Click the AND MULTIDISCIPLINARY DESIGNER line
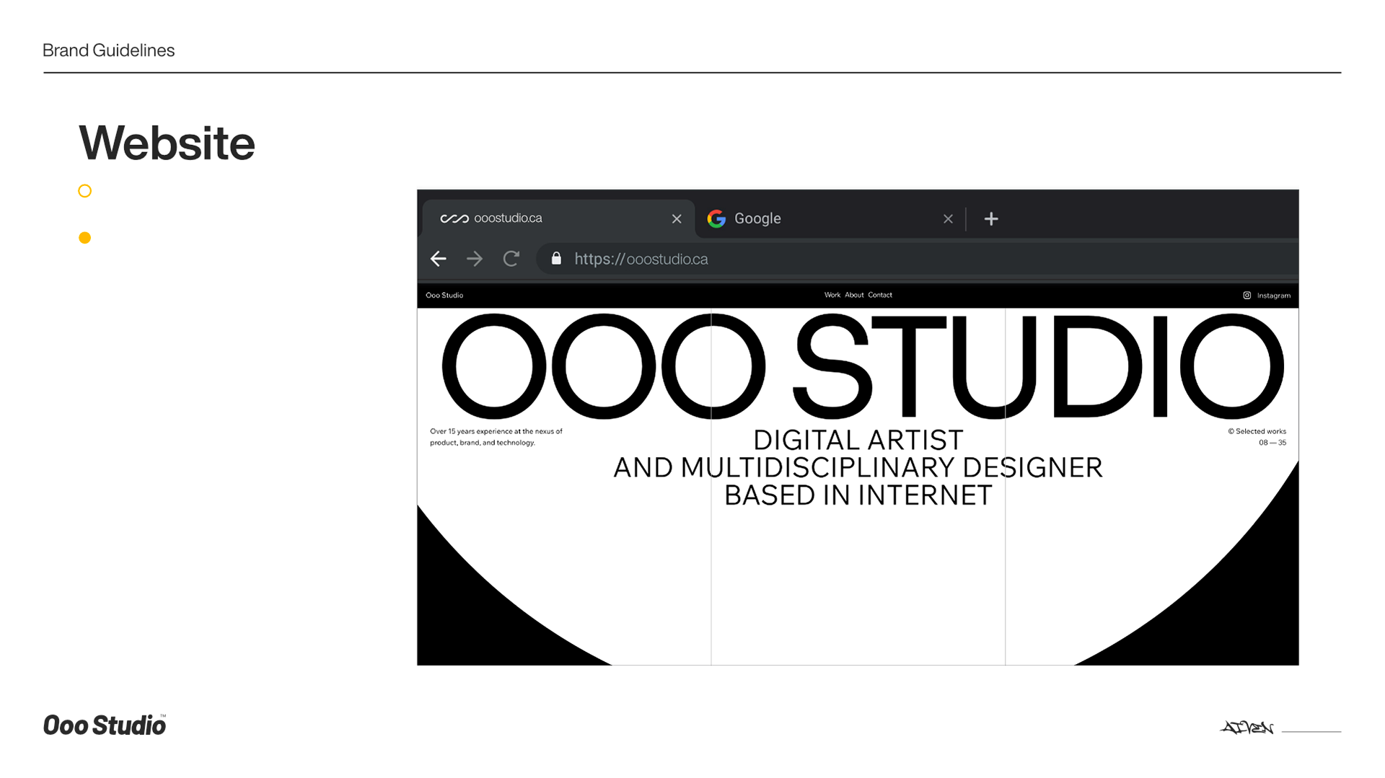1385x778 pixels. click(x=858, y=467)
